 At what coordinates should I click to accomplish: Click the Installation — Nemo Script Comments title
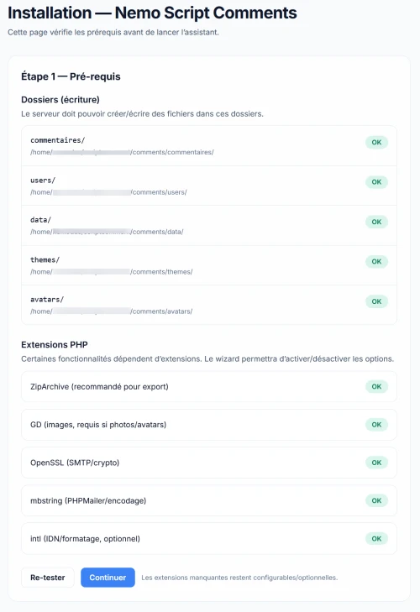[x=152, y=13]
